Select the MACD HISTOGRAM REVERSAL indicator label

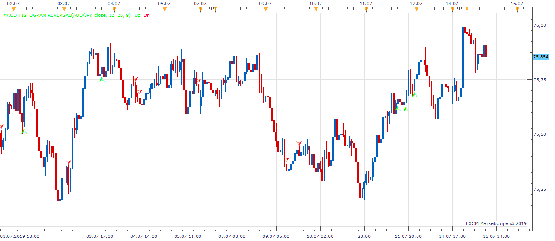click(67, 15)
